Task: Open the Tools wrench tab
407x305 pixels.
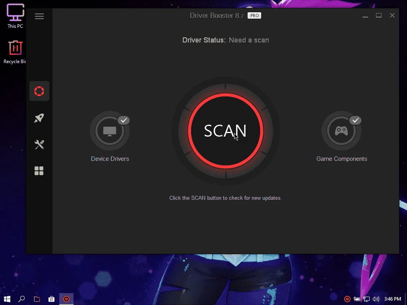Action: coord(39,145)
